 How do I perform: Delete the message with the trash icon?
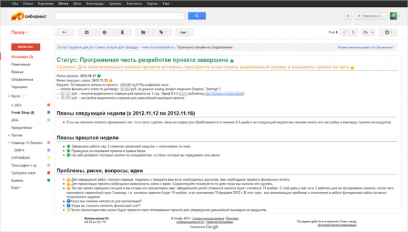(x=122, y=32)
